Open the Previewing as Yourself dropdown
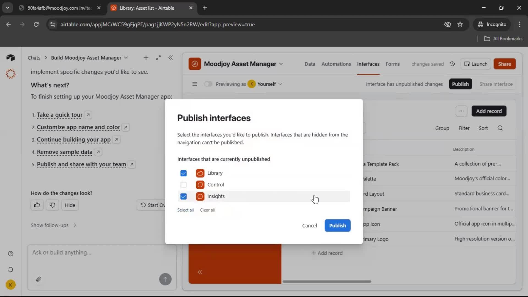The image size is (528, 297). (265, 84)
